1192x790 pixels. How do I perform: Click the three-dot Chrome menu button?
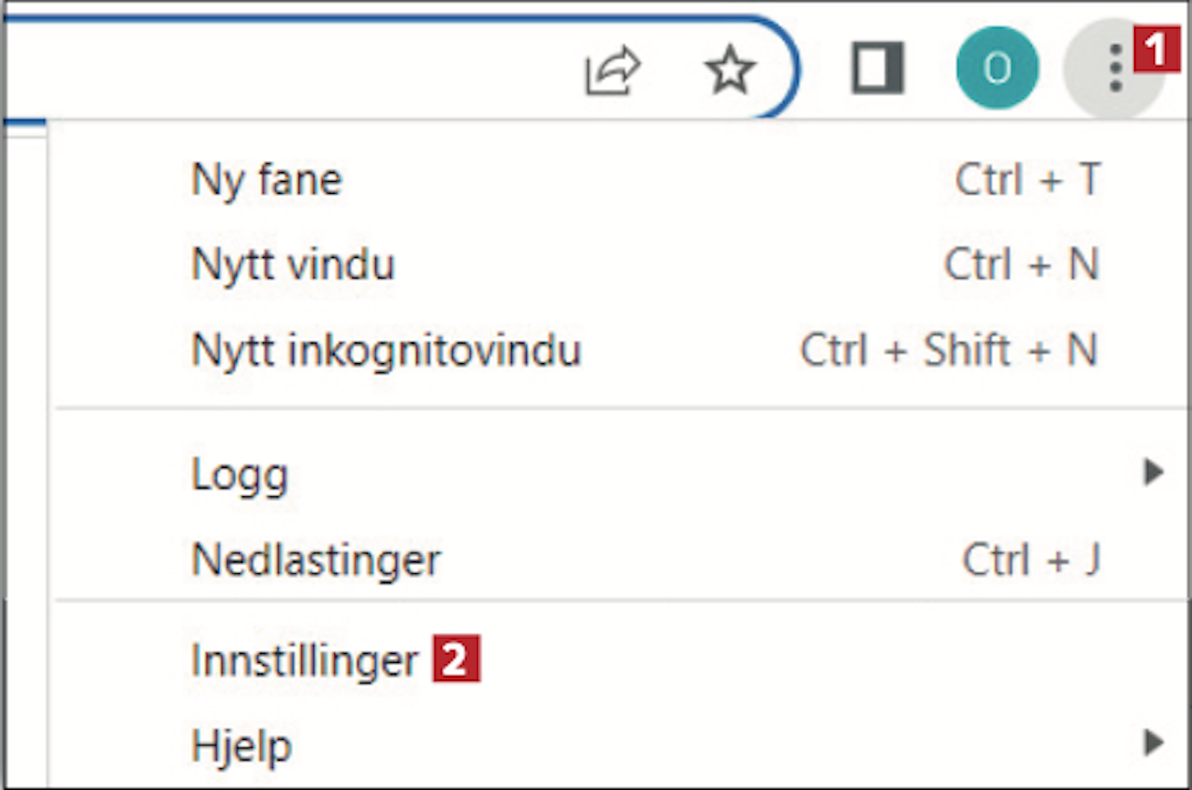(x=1115, y=68)
